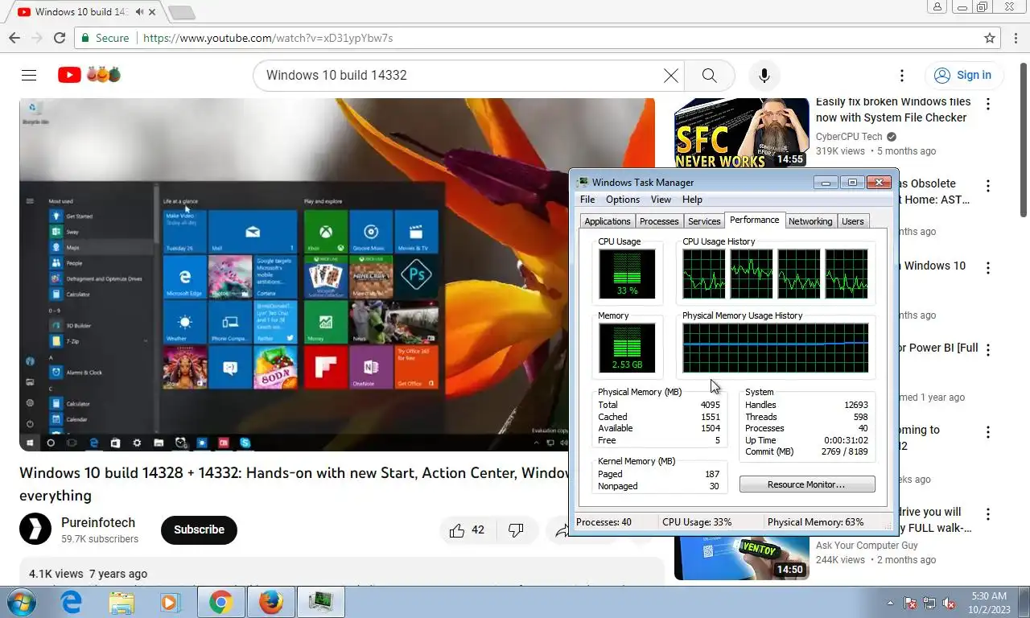The height and width of the screenshot is (618, 1030).
Task: Open File Explorer from the taskbar
Action: [122, 602]
